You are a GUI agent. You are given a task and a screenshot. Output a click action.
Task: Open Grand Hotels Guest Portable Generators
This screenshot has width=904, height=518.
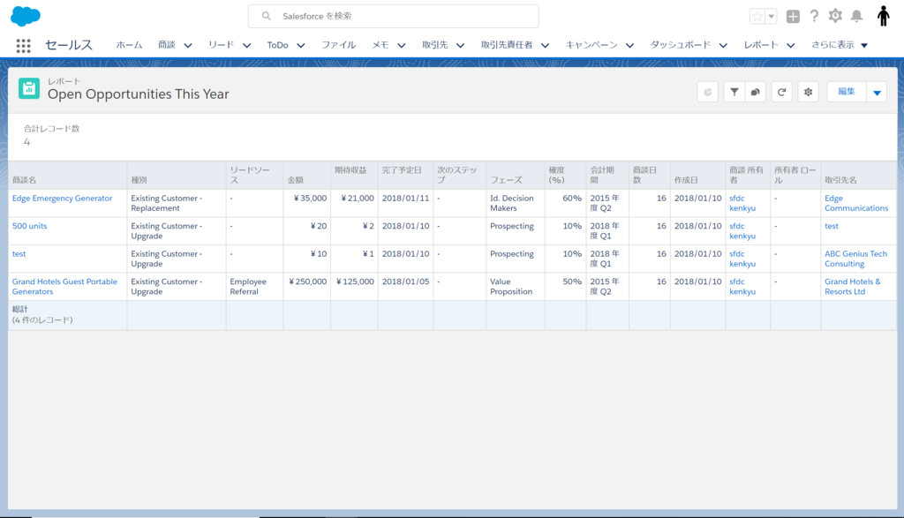click(64, 287)
